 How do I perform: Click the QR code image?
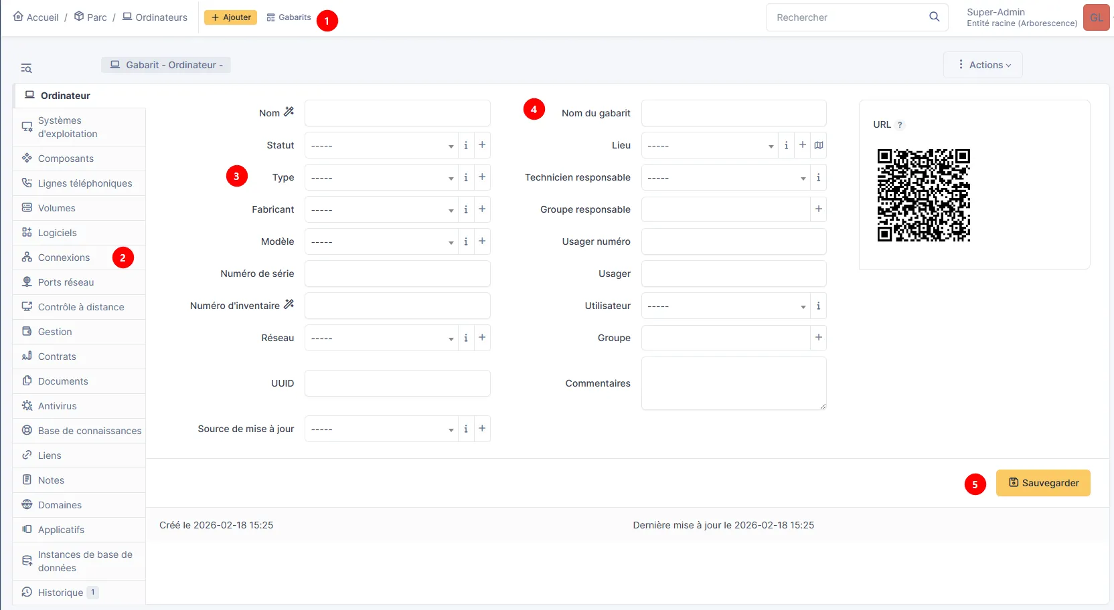click(924, 195)
